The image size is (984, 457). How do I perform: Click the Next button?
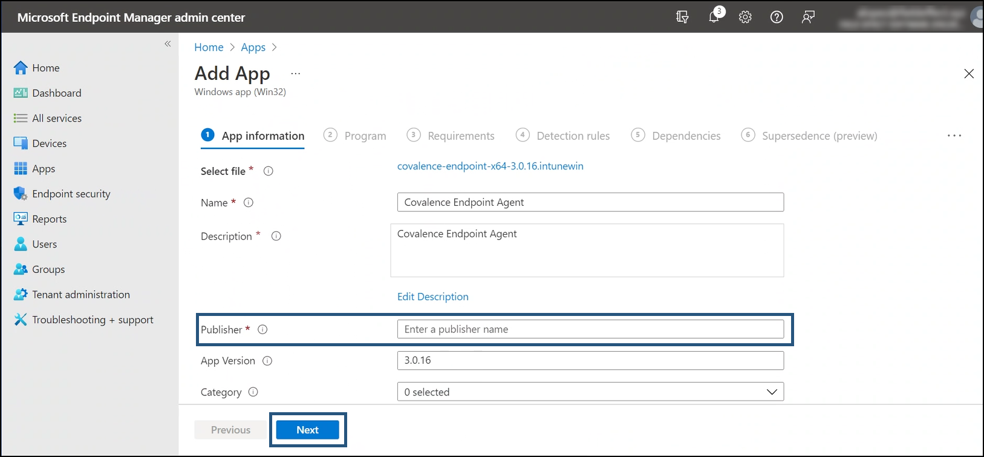(x=308, y=430)
